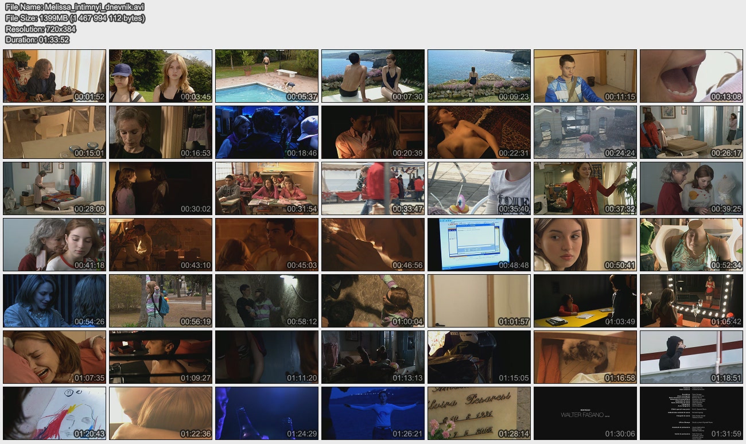Click the frame timestamped 00:37:32
The image size is (746, 444).
[x=585, y=188]
